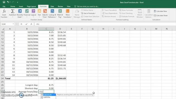Image resolution: width=176 pixels, height=99 pixels.
Task: Click Error Checking
Action: 126,13
